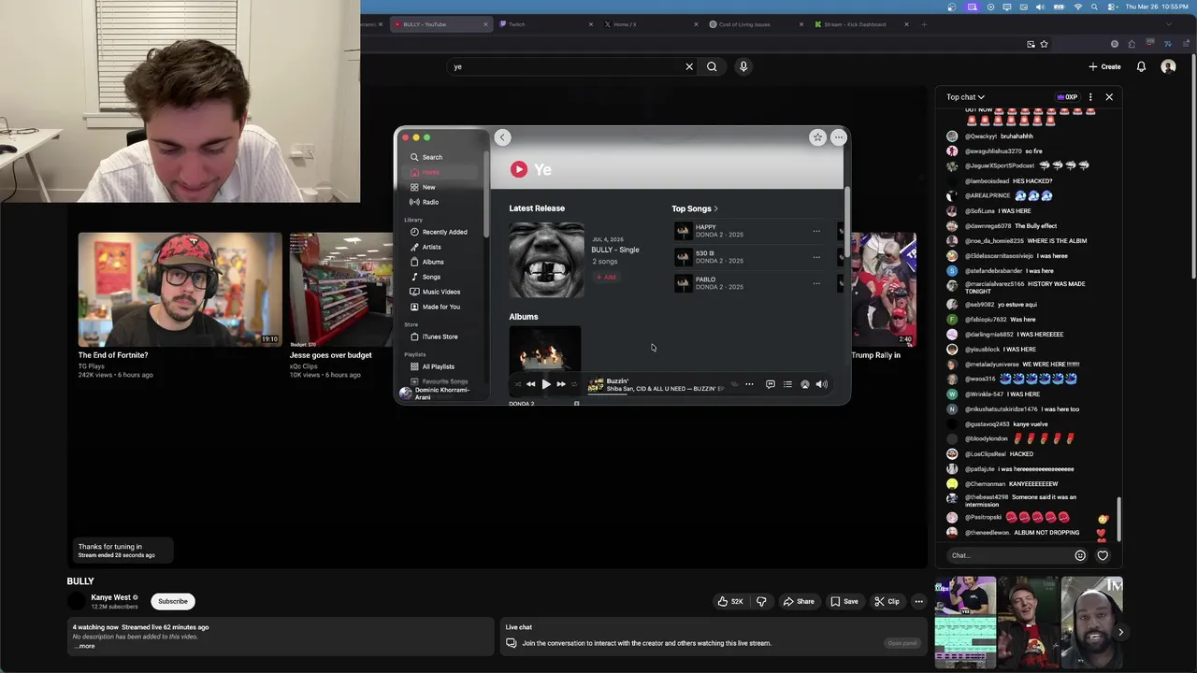Play Ye artist station red button

coord(518,169)
